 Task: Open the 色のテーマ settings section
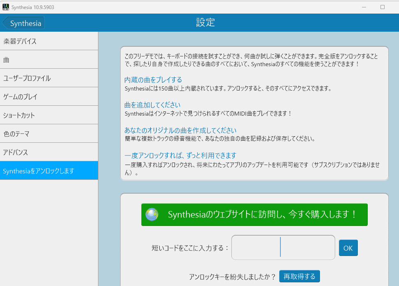(49, 134)
